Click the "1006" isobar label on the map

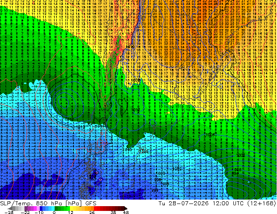click(x=211, y=135)
